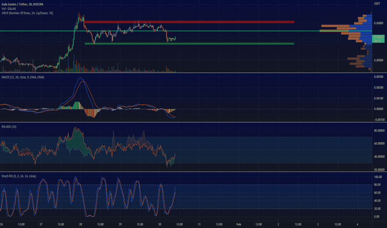Click the Stoch RSI indicator legend
Image resolution: width=387 pixels, height=228 pixels.
click(x=19, y=176)
